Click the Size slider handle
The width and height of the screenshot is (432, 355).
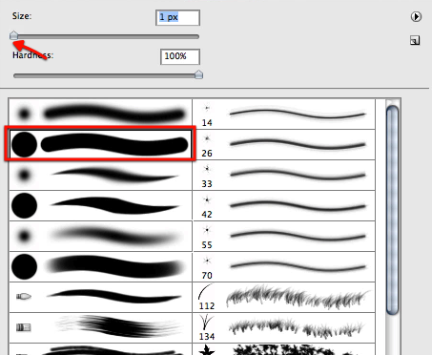click(x=13, y=35)
